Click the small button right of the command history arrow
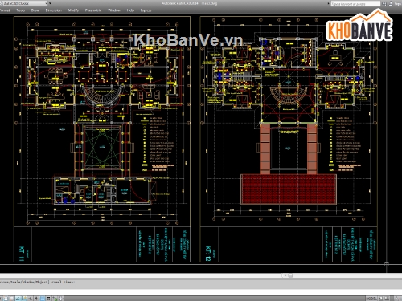402x301 pixels. [290, 275]
